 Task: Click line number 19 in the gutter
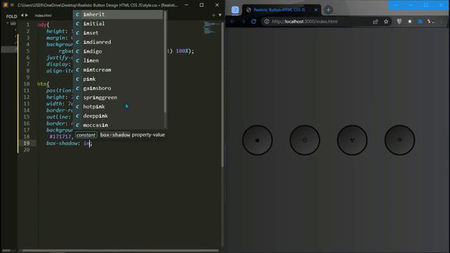pyautogui.click(x=27, y=143)
